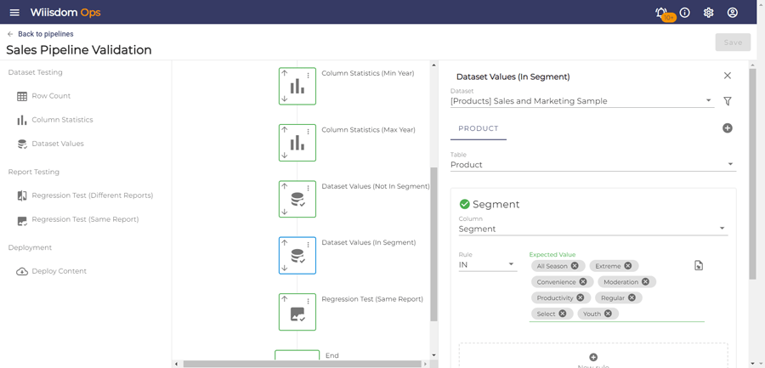Move Regression Test node up
This screenshot has height=368, width=765.
pos(285,298)
